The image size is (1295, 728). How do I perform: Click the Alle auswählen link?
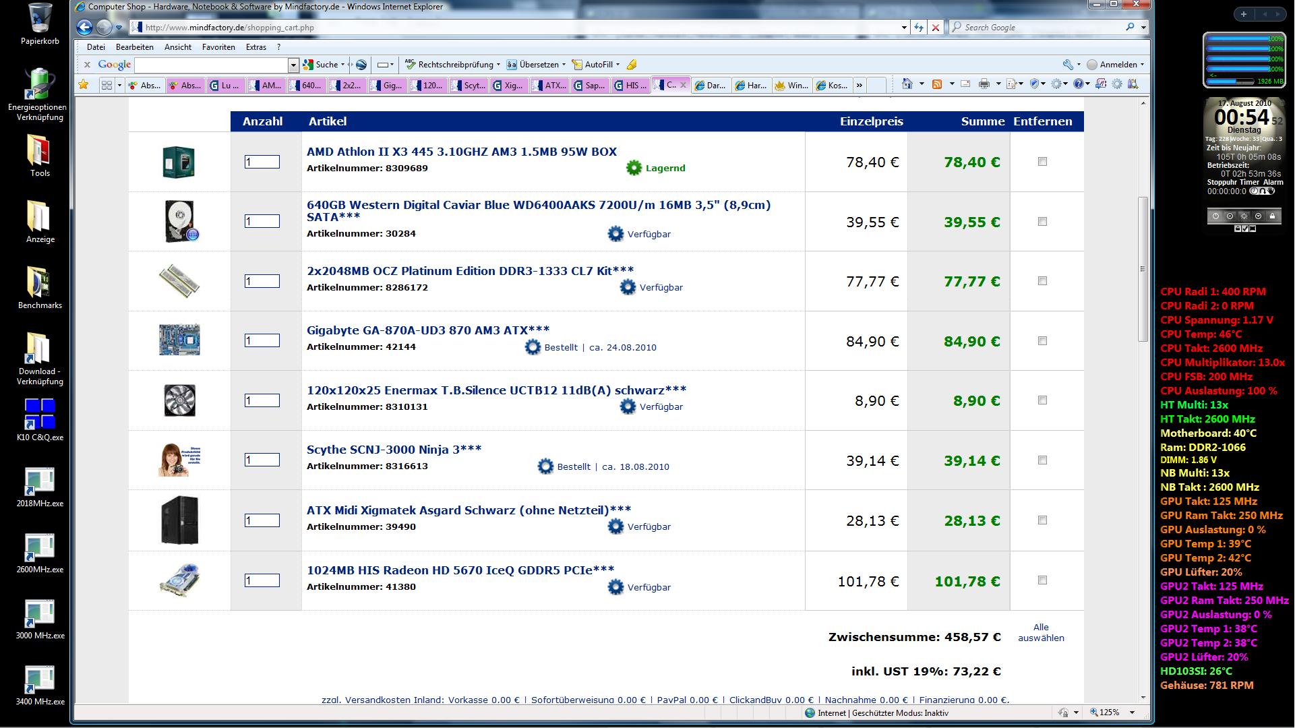(1041, 632)
